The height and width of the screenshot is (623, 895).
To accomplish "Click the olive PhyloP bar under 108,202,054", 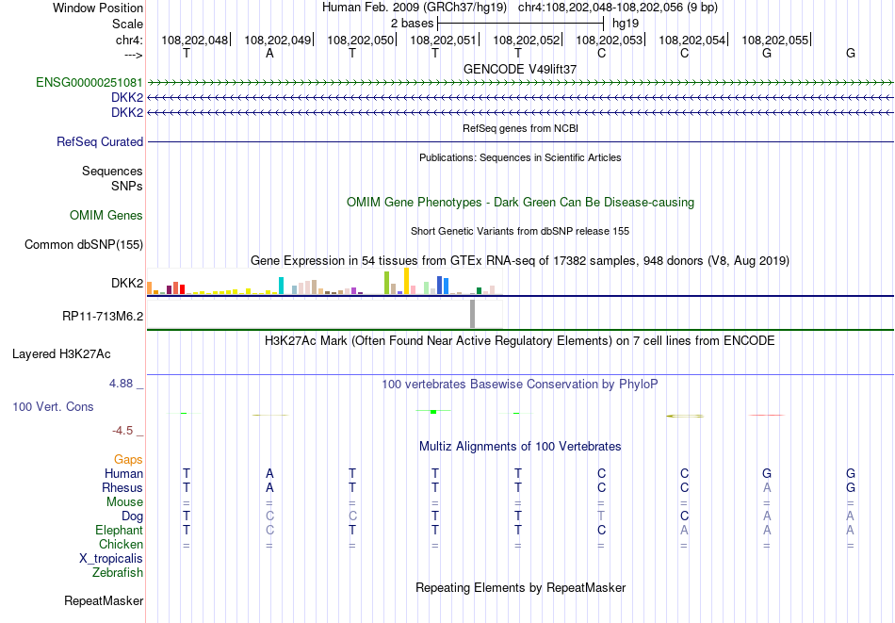I will (684, 416).
